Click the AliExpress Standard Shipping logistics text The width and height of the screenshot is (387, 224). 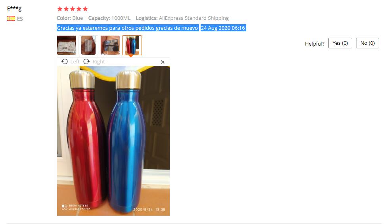194,18
